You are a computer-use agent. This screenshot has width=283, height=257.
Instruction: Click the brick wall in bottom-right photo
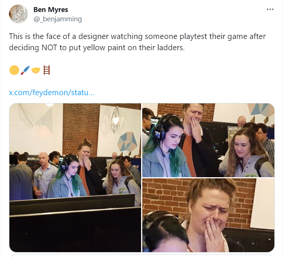tap(165, 194)
